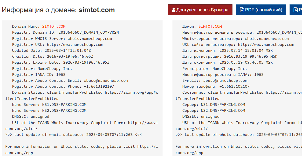The width and height of the screenshot is (302, 156).
Task: Click whois.namecheap.com on the Registrar WHOIS Server line
Action: (90, 39)
